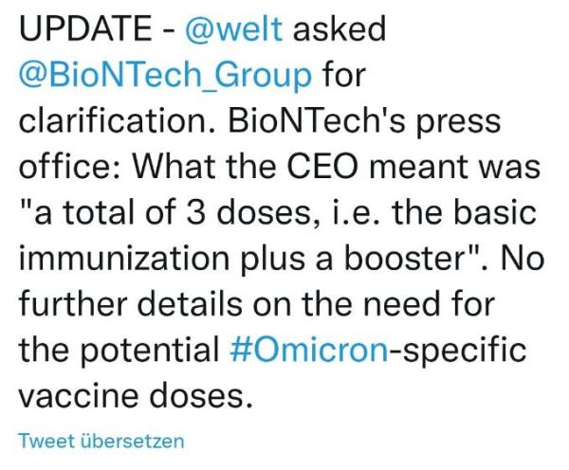Viewport: 569px width, 470px height.
Task: Click the word 'CEO' in the tweet
Action: [x=321, y=167]
